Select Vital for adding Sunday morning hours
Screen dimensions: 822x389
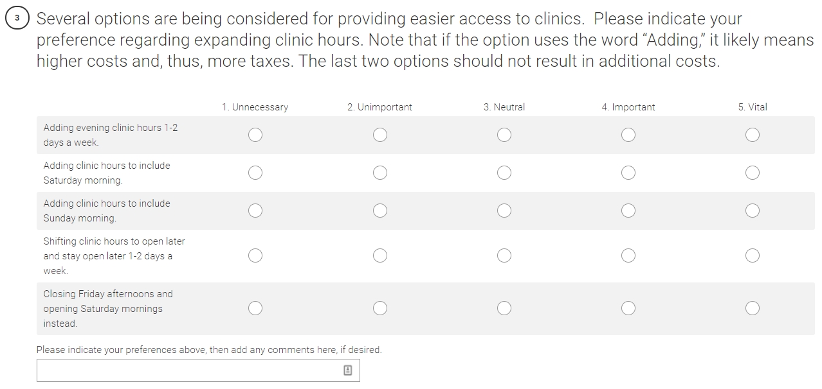753,211
